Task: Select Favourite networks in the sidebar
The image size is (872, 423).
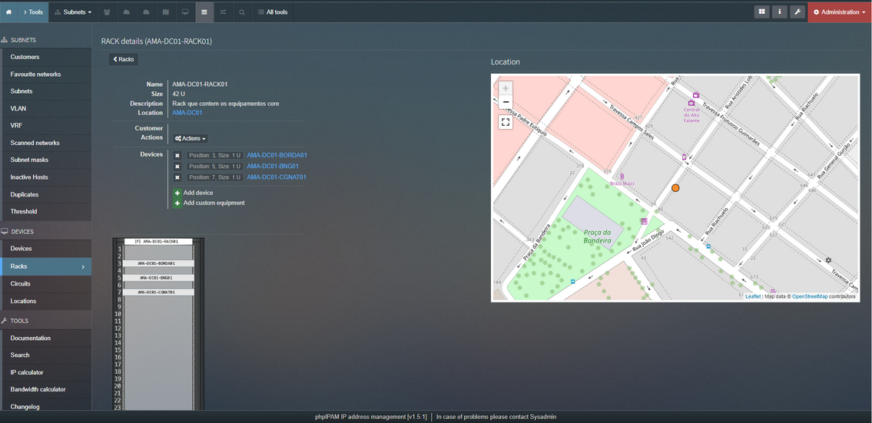Action: 46,74
